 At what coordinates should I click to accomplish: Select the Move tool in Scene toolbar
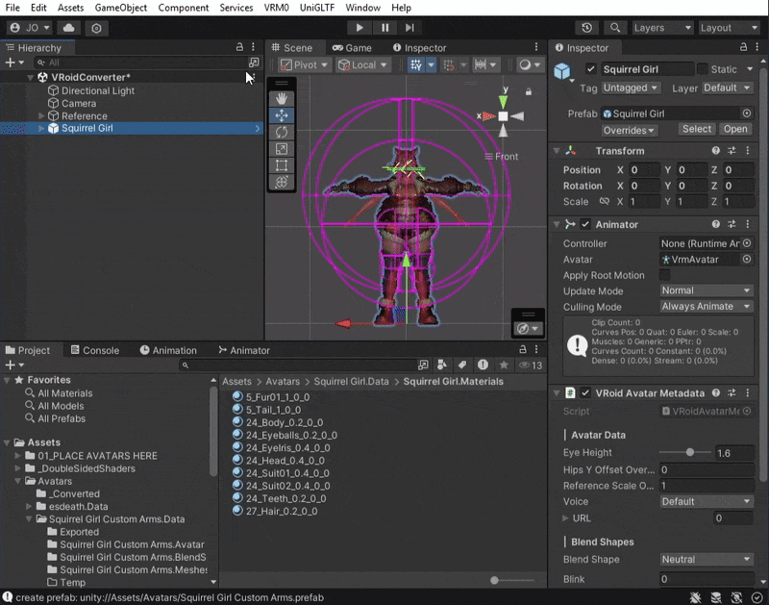coord(282,115)
